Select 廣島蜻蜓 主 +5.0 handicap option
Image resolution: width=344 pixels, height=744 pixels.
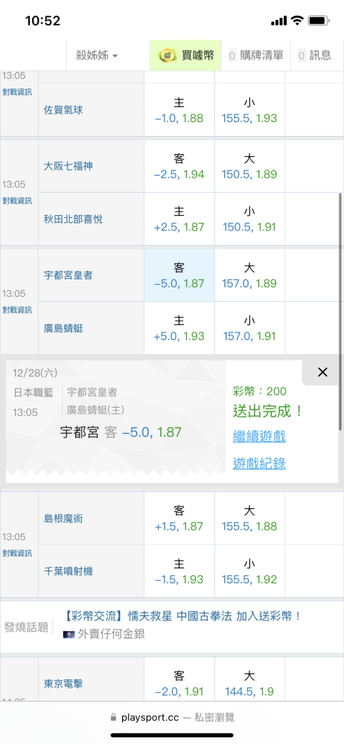pyautogui.click(x=179, y=328)
